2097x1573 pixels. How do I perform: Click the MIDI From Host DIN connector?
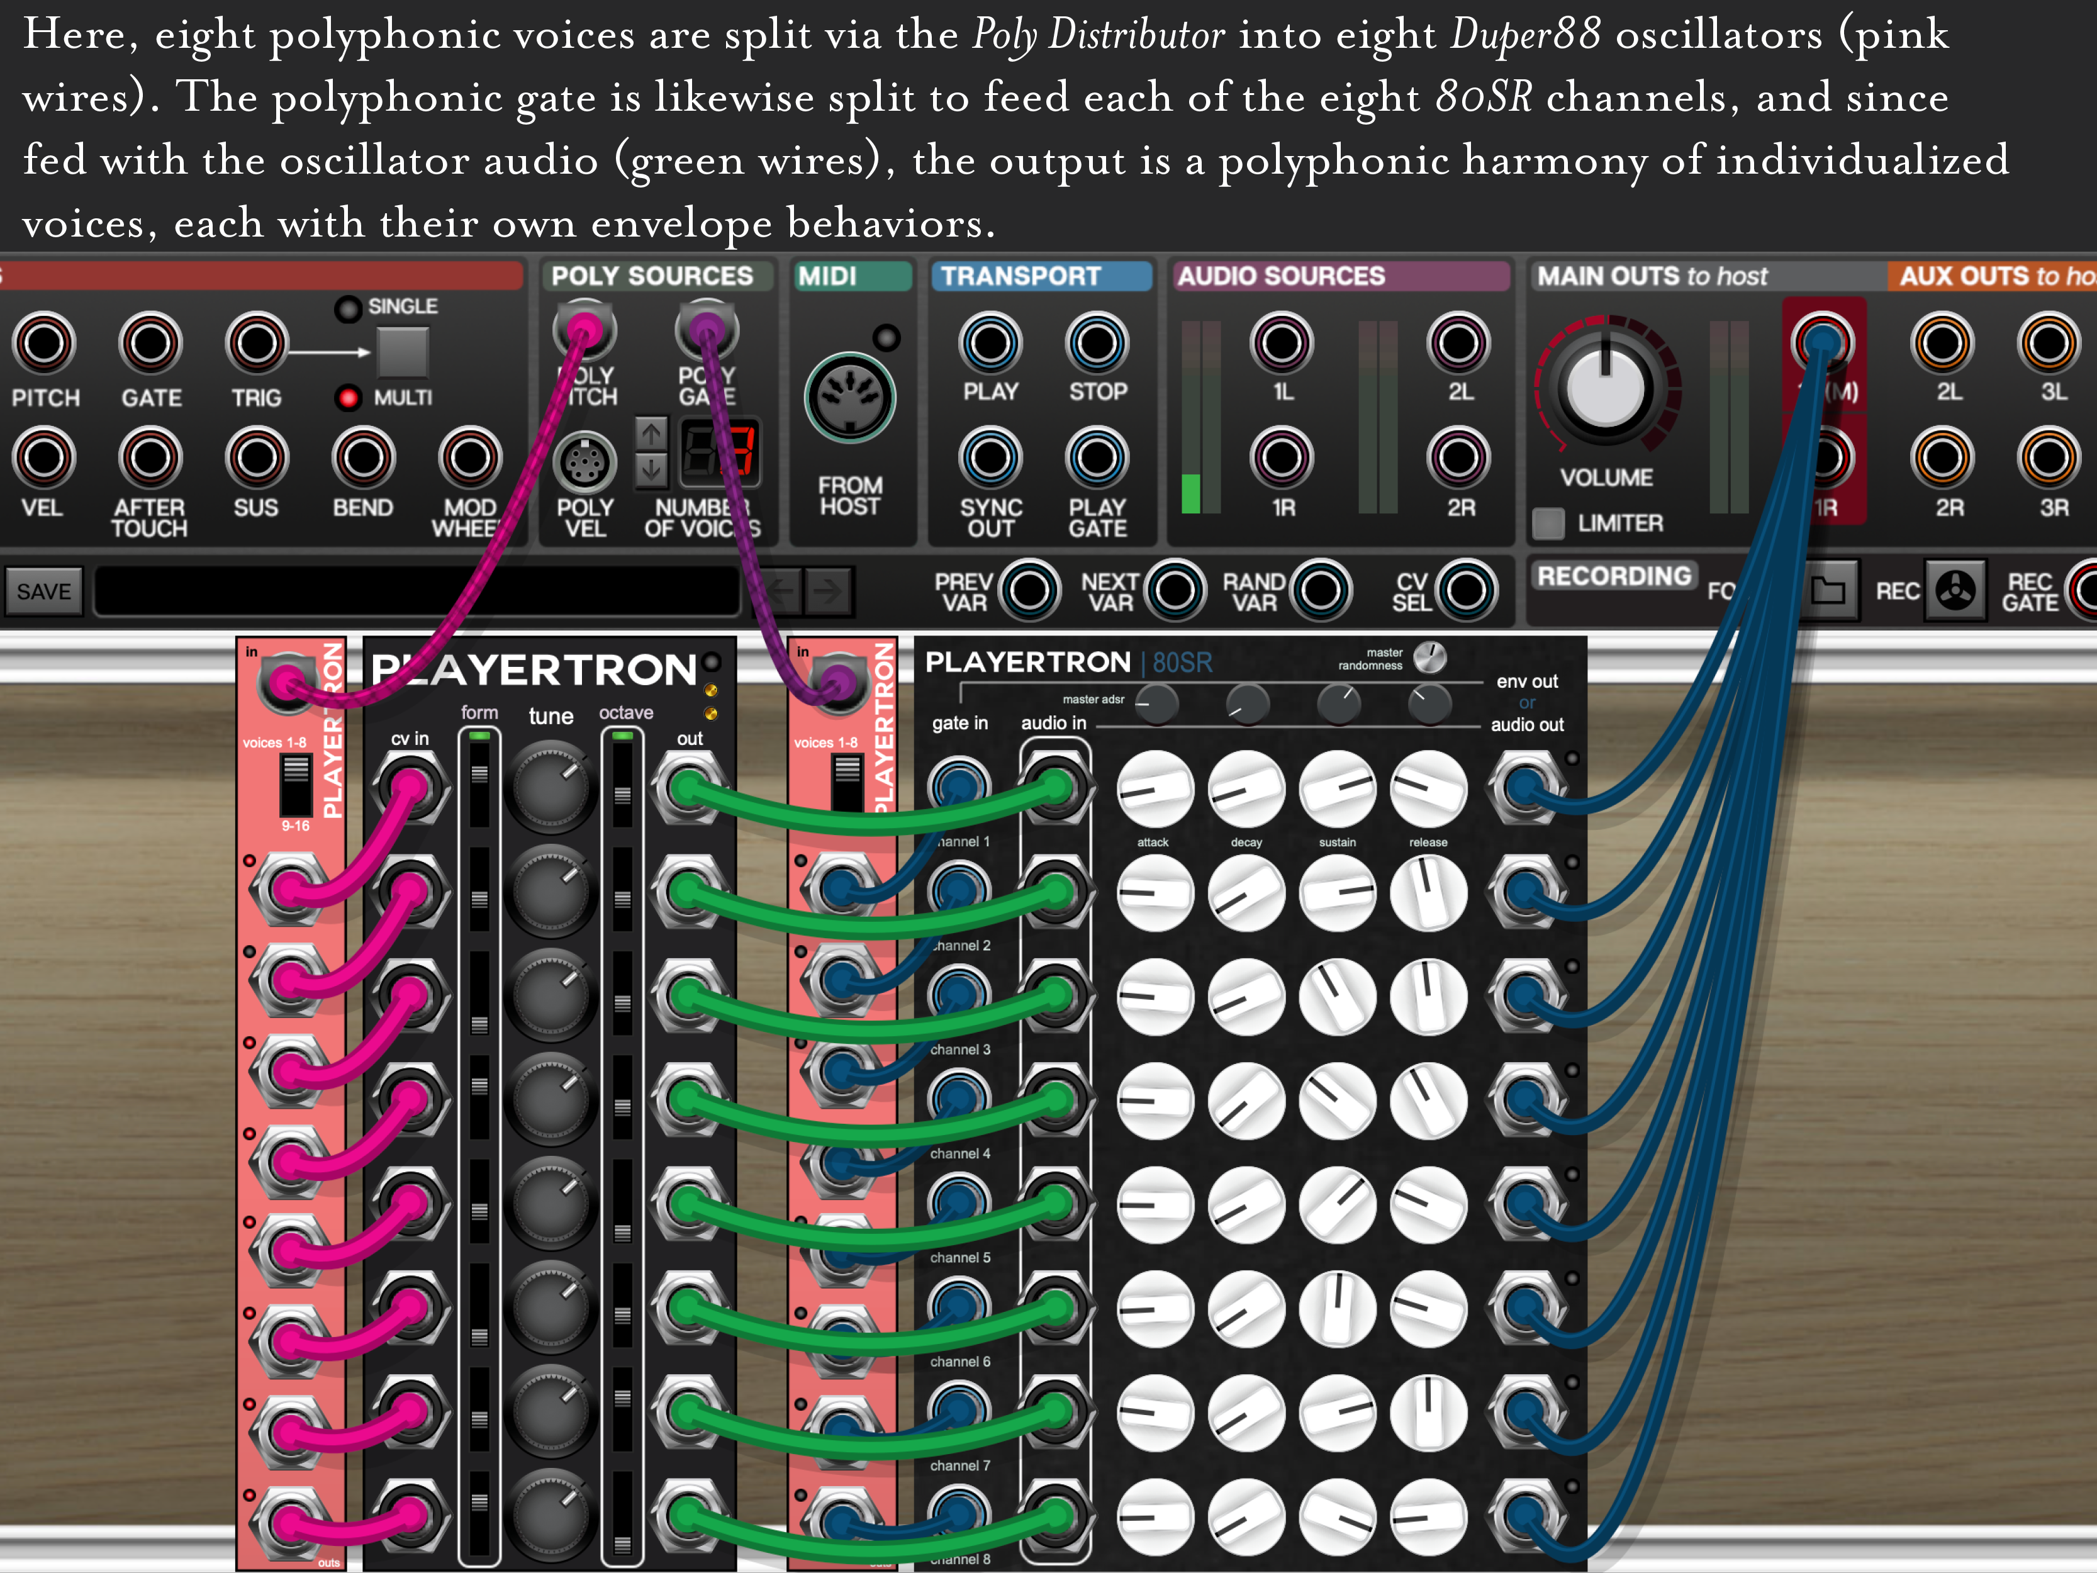tap(849, 398)
